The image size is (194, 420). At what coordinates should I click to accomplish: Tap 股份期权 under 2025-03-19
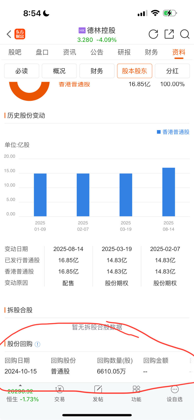tap(117, 283)
